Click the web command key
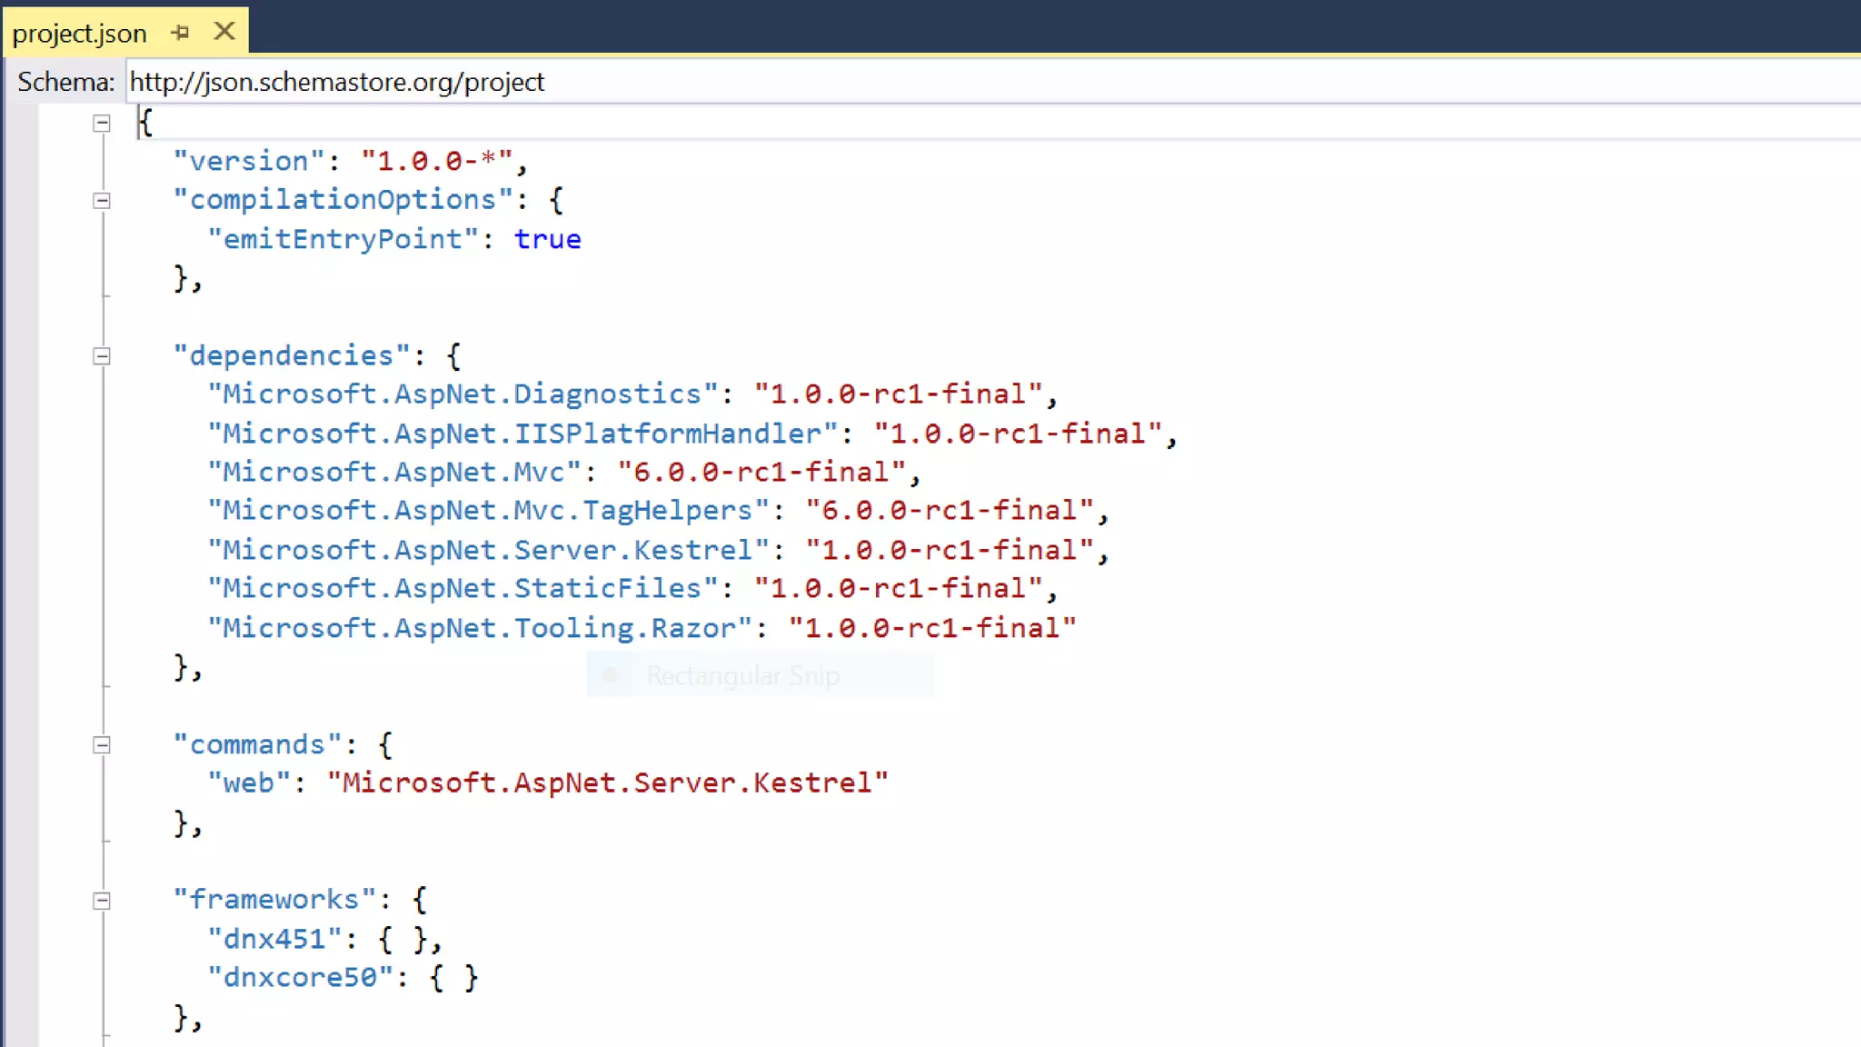1861x1047 pixels. point(248,783)
